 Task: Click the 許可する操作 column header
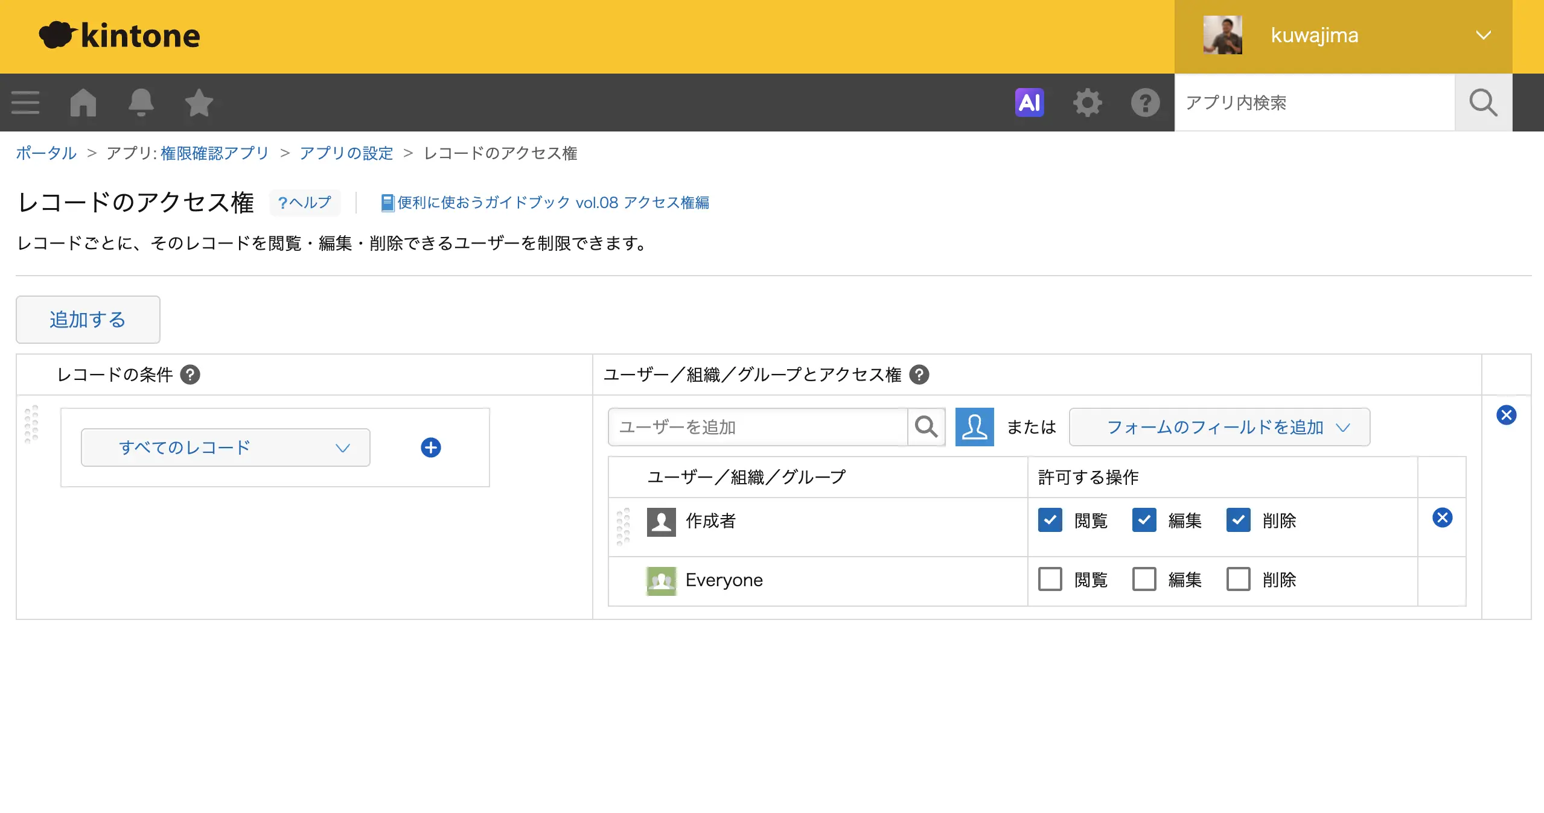tap(1088, 477)
